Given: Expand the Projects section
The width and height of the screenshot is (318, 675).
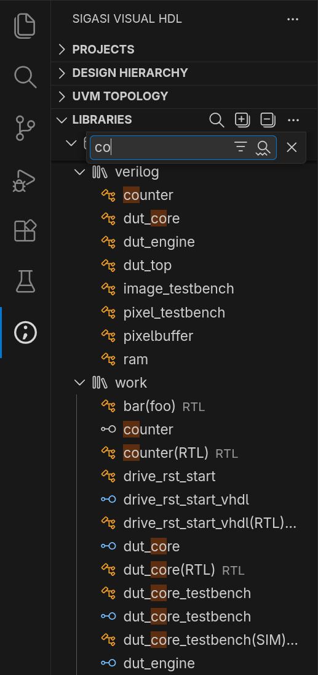Looking at the screenshot, I should coord(62,49).
